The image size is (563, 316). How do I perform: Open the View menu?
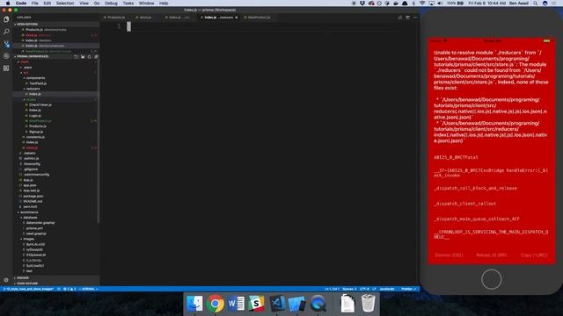pyautogui.click(x=84, y=4)
